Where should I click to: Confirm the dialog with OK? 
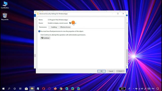pos(102,71)
